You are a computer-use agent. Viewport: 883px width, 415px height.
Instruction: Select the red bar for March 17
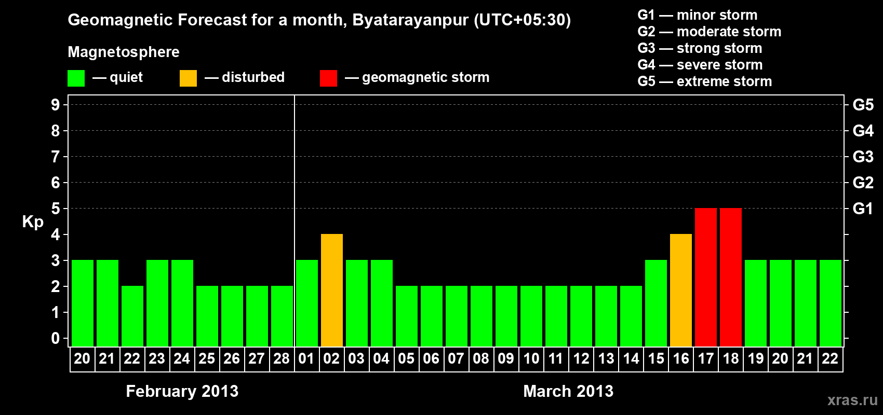click(x=706, y=277)
